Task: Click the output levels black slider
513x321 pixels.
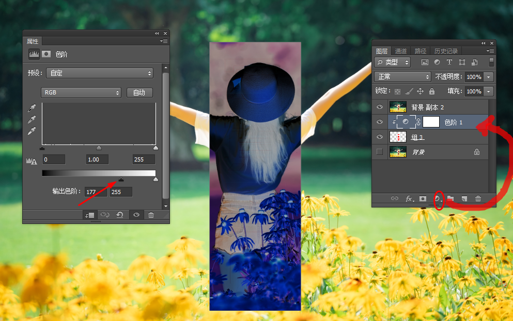Action: (121, 179)
